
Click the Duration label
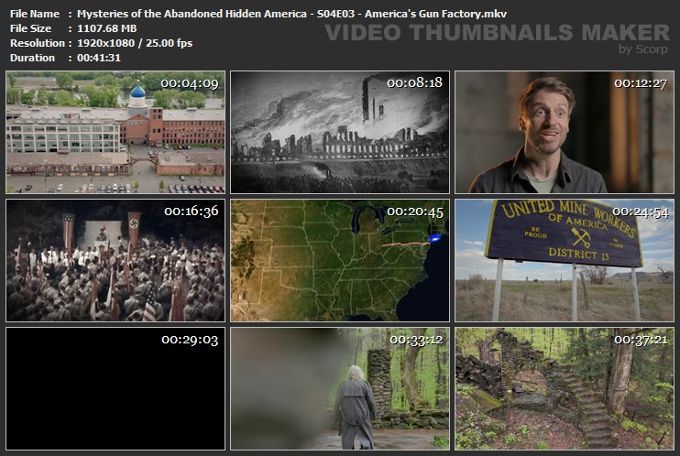tap(32, 58)
